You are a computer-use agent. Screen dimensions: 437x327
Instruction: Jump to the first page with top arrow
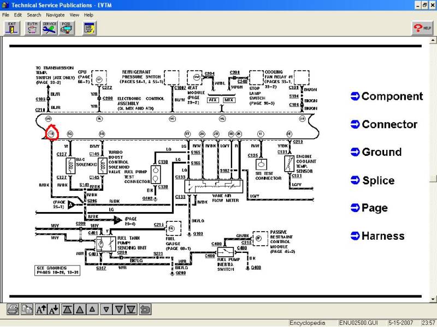pos(67,309)
